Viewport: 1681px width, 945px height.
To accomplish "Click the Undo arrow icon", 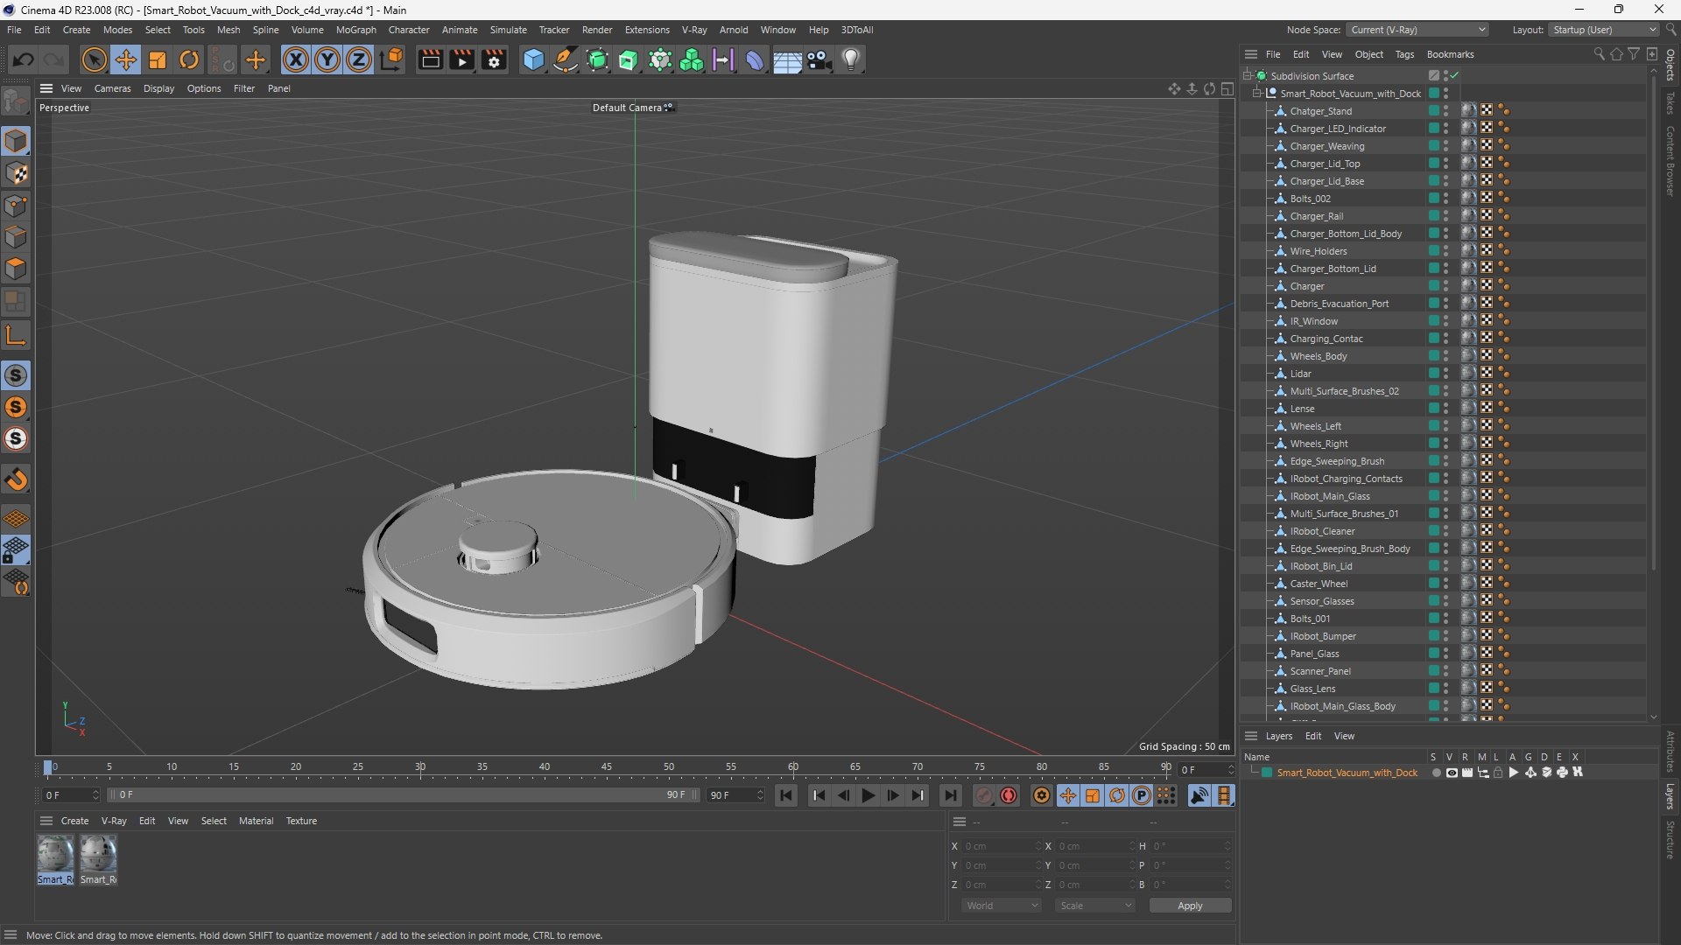I will [24, 59].
